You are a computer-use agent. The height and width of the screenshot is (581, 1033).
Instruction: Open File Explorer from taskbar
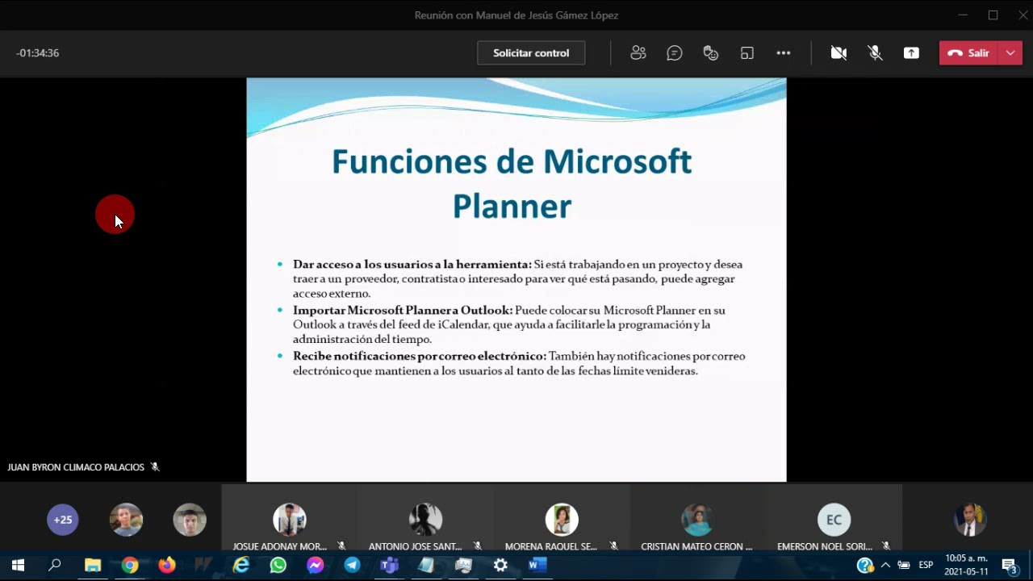click(x=93, y=566)
